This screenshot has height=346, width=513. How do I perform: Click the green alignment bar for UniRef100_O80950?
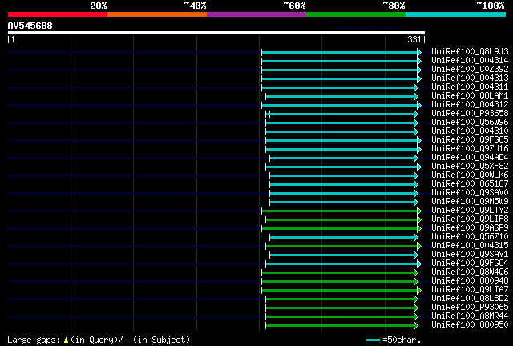[x=340, y=326]
